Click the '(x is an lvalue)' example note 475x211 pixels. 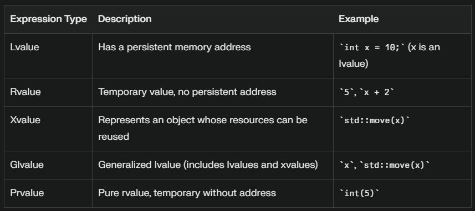389,56
